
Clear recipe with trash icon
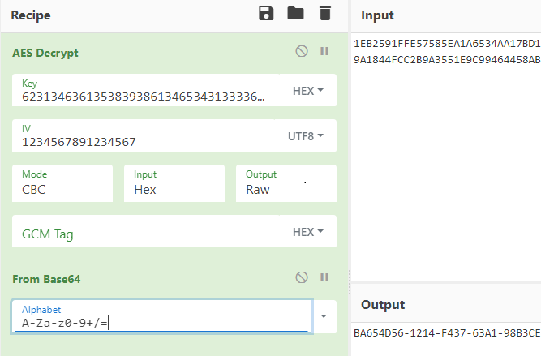tap(324, 13)
